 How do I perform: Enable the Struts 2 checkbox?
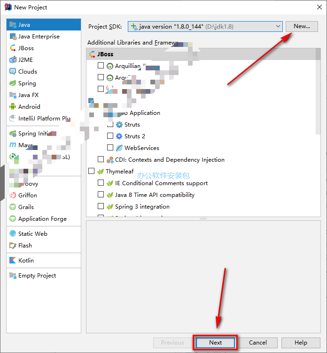pos(110,136)
